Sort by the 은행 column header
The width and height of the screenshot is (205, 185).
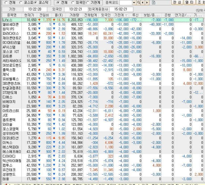click(168, 15)
